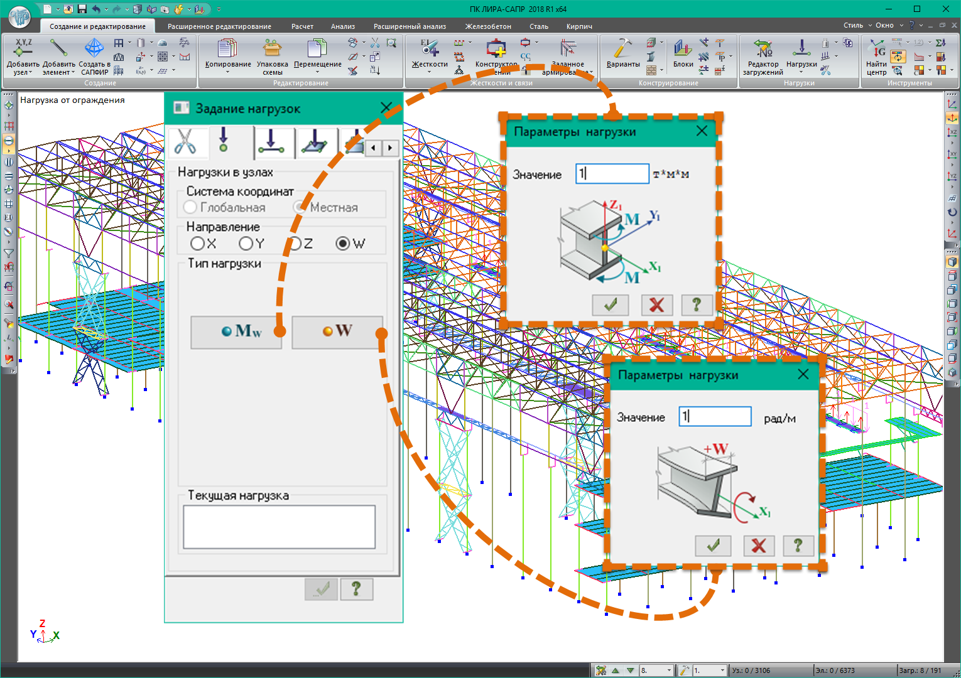Open the Копирование copy tool

click(x=227, y=49)
